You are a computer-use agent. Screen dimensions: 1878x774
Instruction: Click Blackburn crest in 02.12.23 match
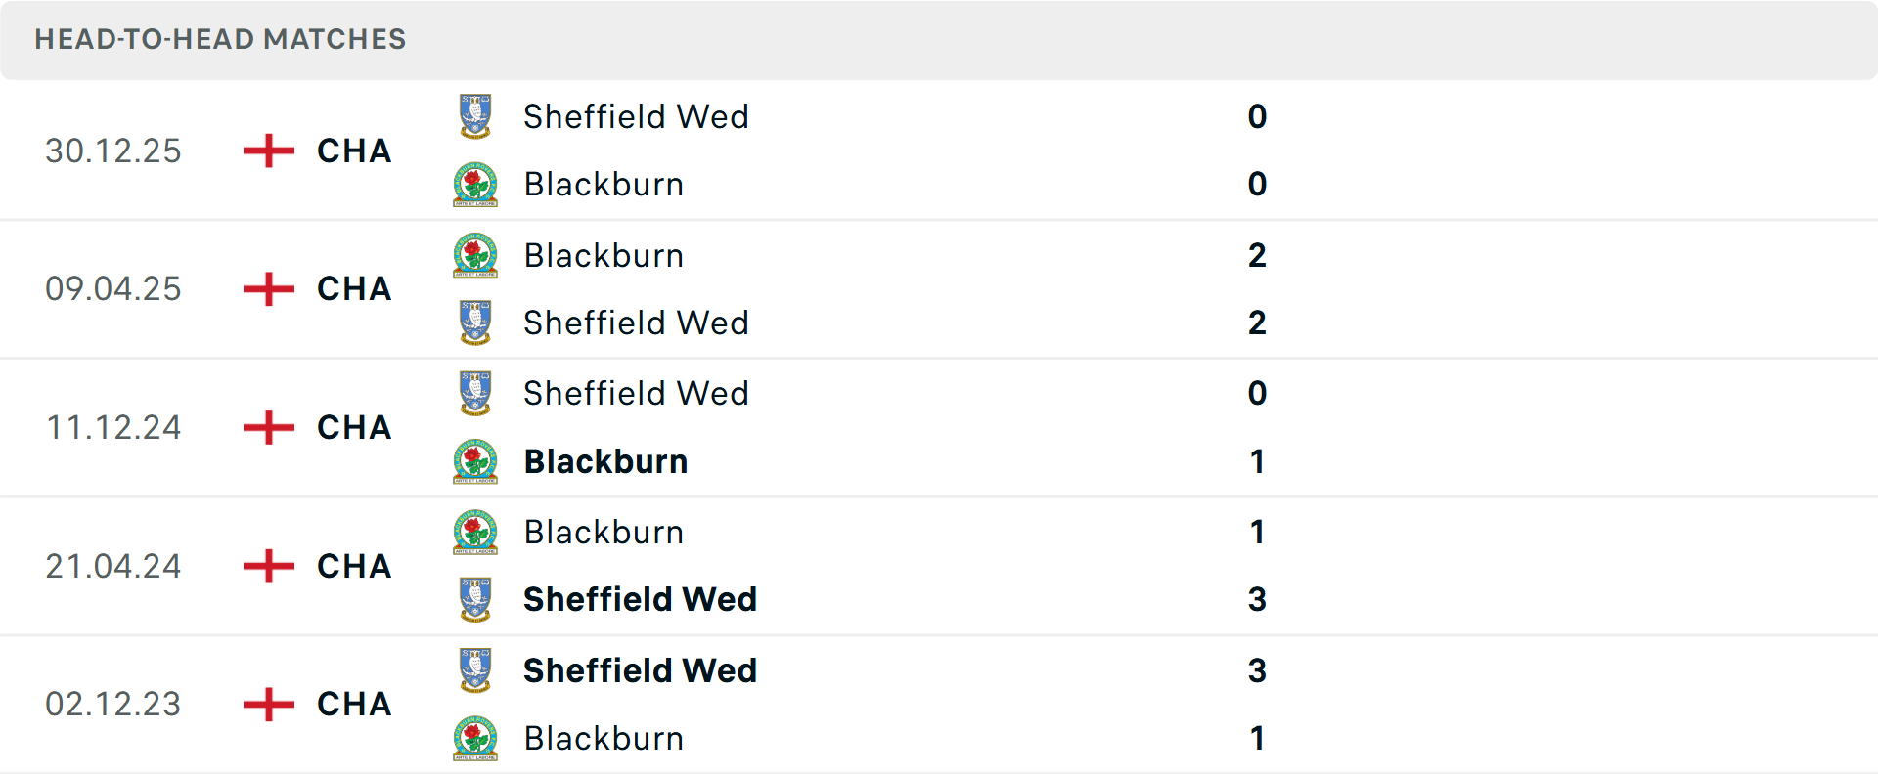tap(475, 738)
